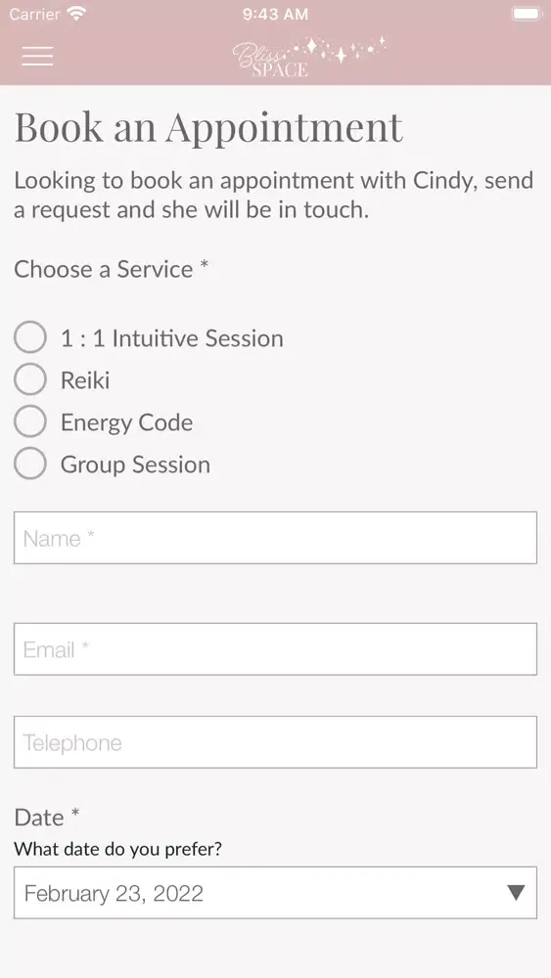
Task: Click the Book an Appointment heading
Action: [208, 127]
